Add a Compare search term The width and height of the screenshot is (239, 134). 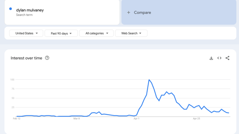[179, 12]
